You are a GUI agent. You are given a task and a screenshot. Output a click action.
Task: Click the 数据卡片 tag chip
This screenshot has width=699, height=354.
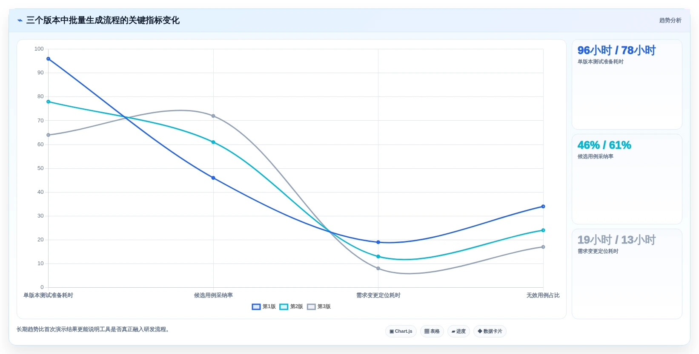[x=490, y=331]
